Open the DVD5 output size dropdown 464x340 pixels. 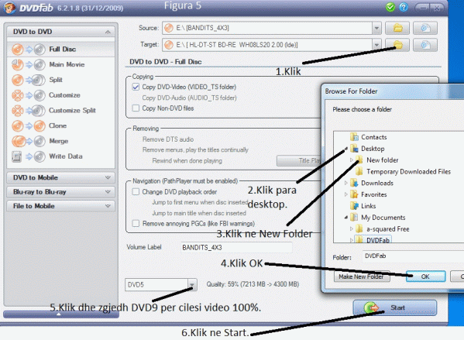(192, 285)
